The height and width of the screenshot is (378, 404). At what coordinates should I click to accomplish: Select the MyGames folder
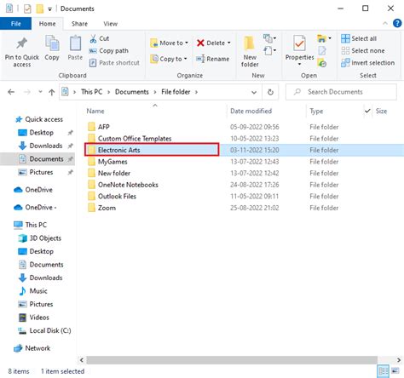(x=107, y=162)
